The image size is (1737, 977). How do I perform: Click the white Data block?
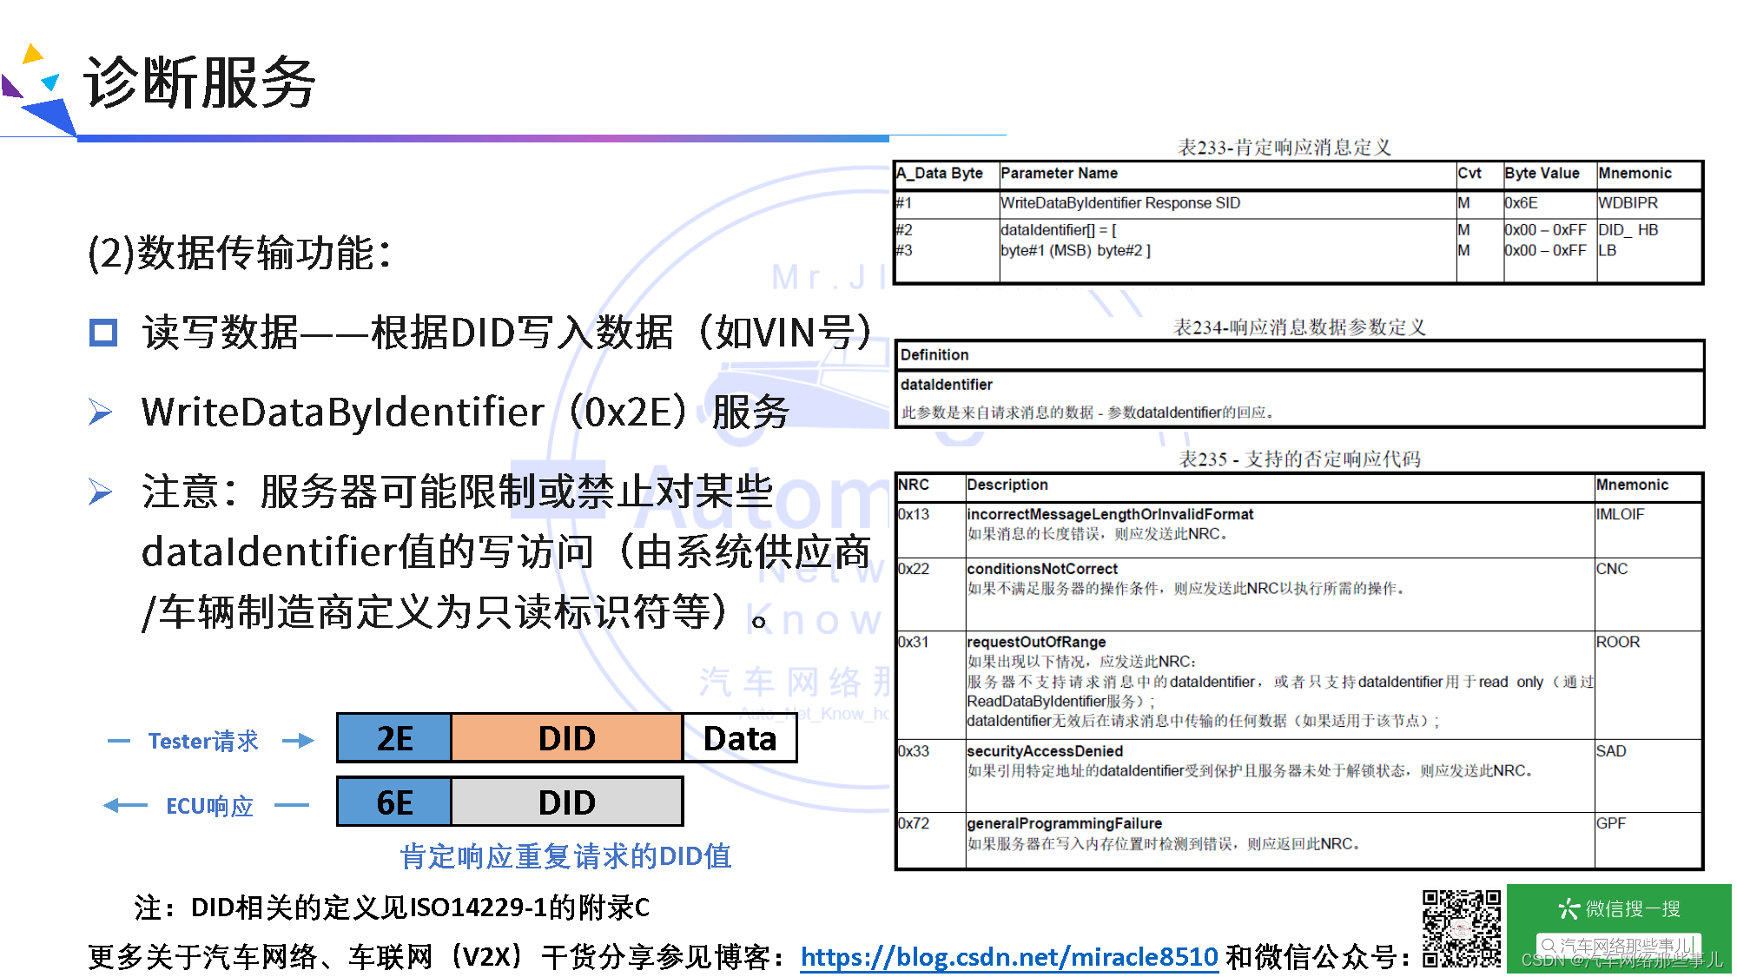click(x=739, y=738)
